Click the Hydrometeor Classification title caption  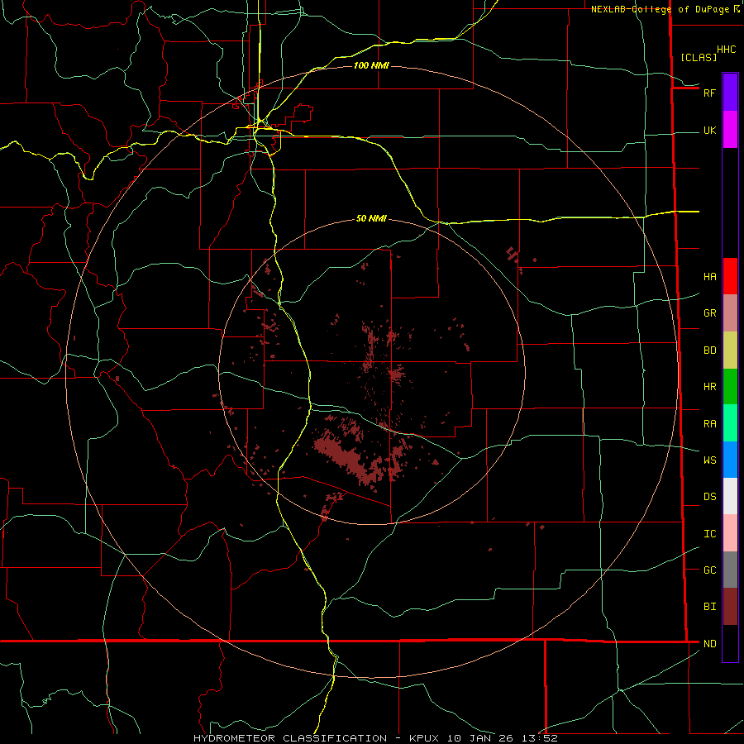[375, 738]
